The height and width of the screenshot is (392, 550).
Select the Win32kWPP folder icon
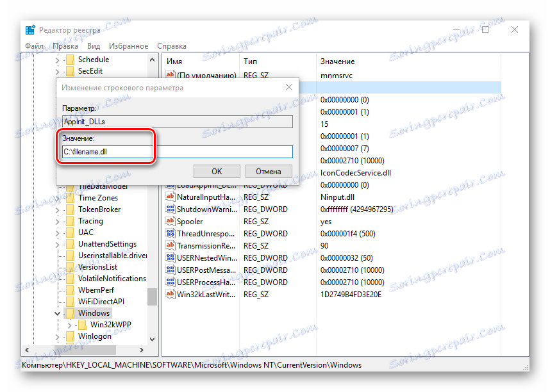click(x=82, y=325)
